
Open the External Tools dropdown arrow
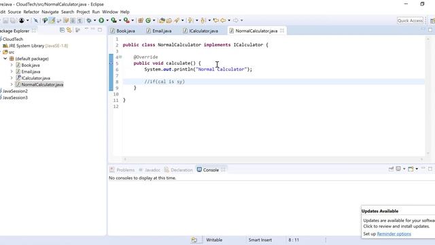(x=133, y=20)
